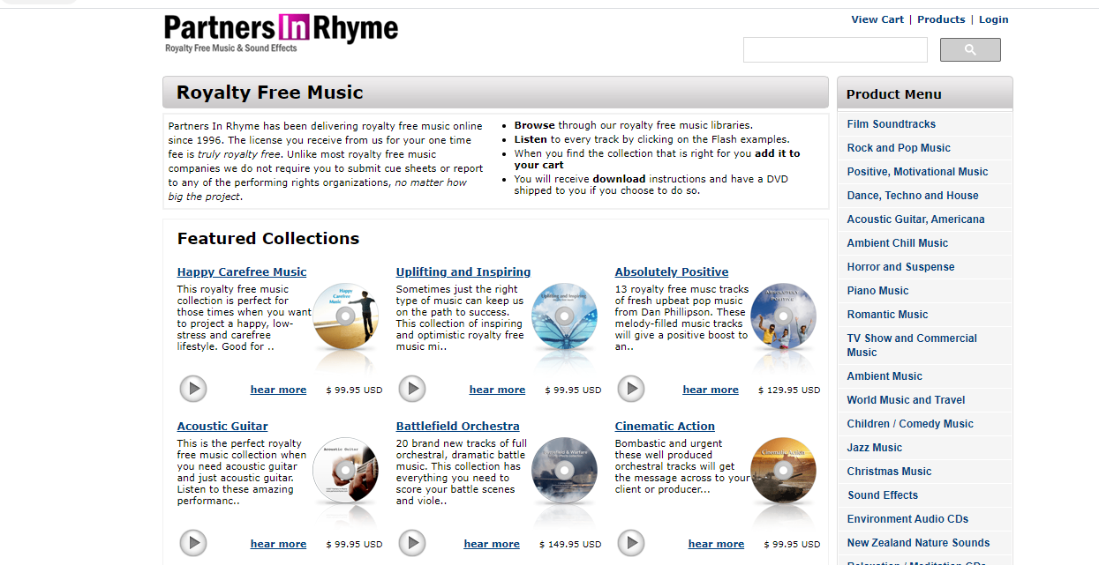
Task: Select Children / Comedy Music menu item
Action: (x=924, y=424)
